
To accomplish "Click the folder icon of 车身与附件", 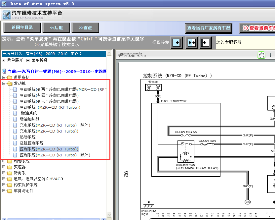I will (10, 191).
